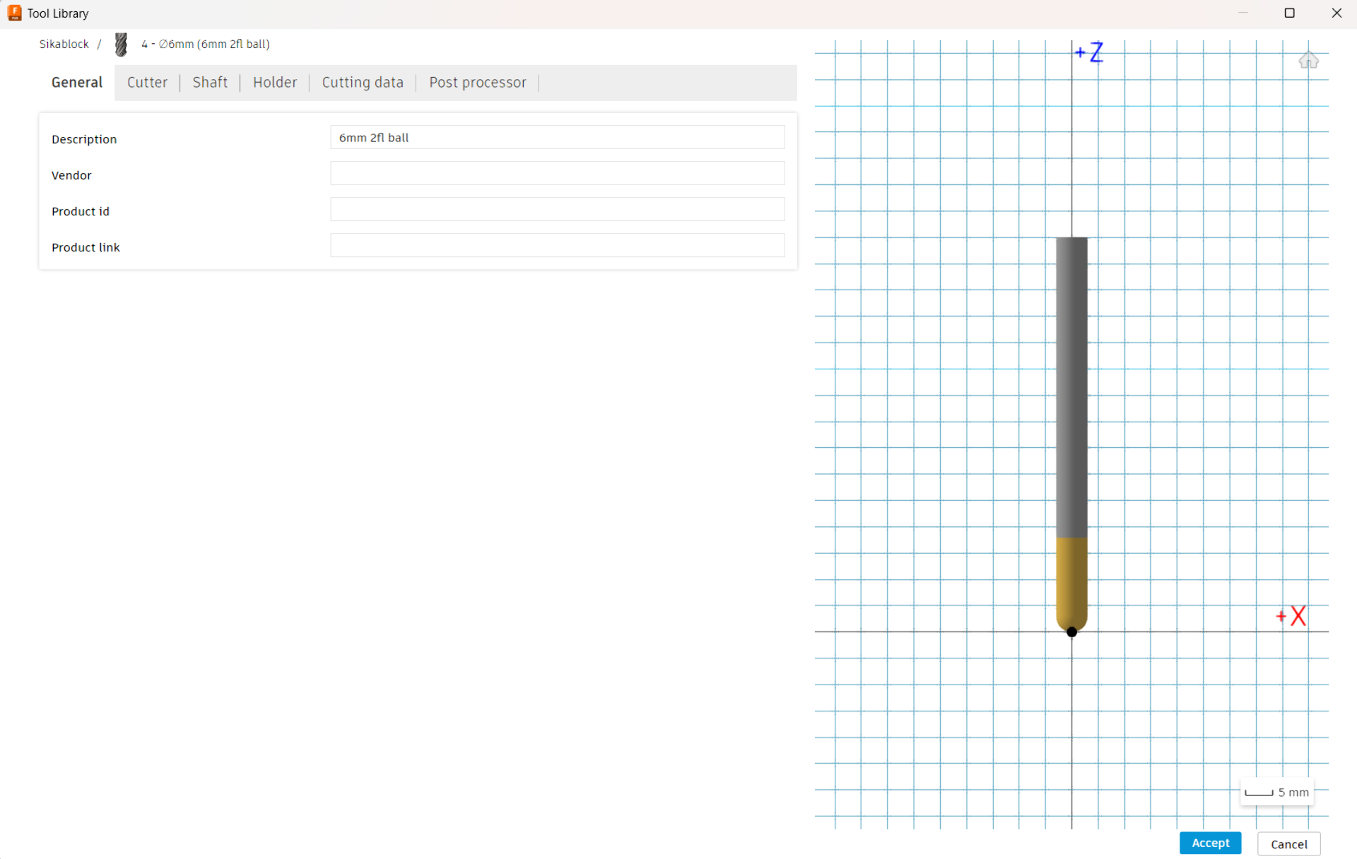The width and height of the screenshot is (1357, 859).
Task: Click the Cancel button
Action: [1288, 843]
